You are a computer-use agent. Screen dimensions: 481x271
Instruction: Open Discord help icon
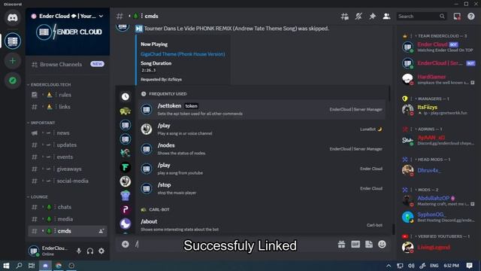(x=471, y=17)
